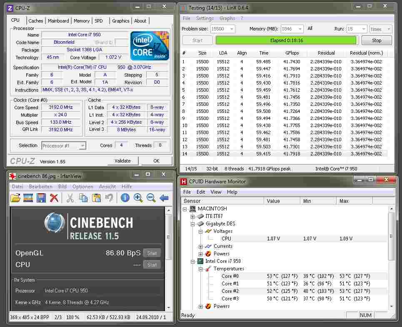Screen dimensions: 402x327
Task: Stop the LinX stress test
Action: (x=377, y=40)
